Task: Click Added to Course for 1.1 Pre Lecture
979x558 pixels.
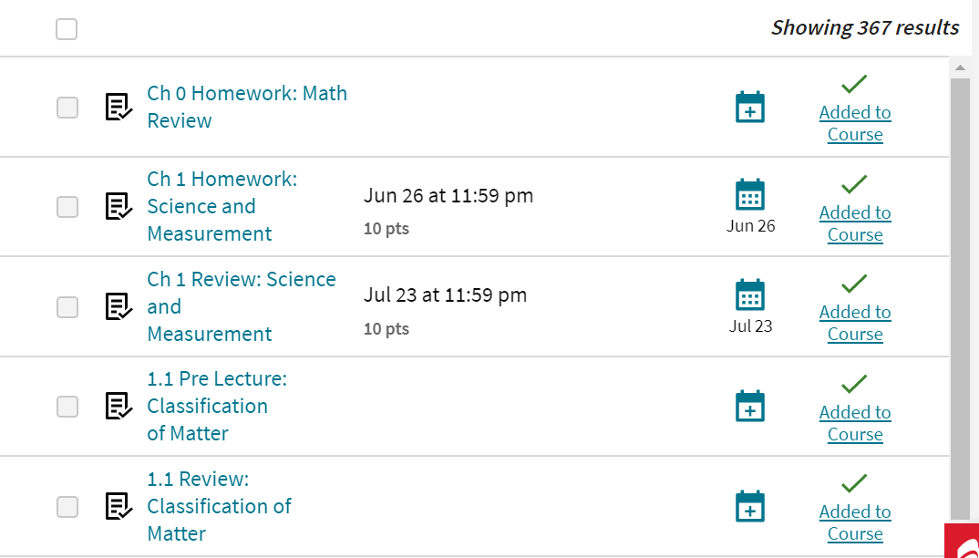Action: point(855,423)
